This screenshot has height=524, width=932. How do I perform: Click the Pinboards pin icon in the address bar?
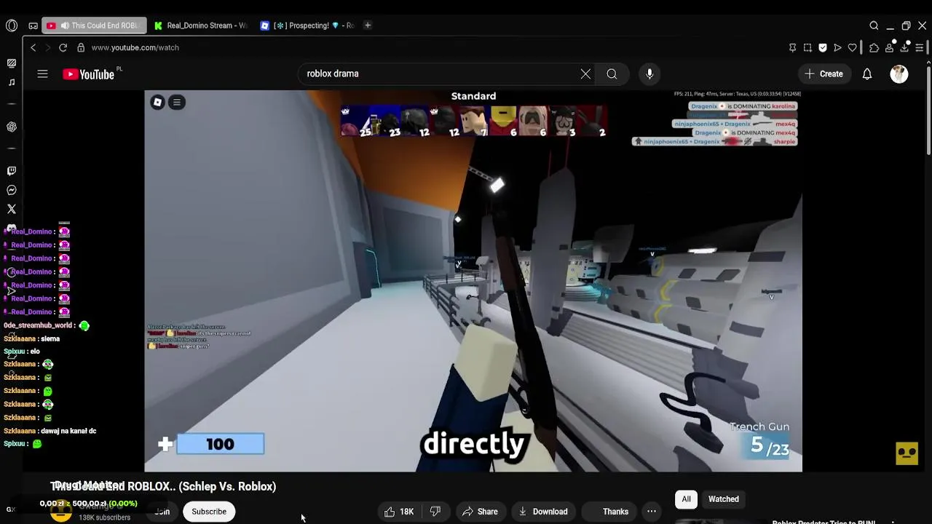tap(793, 47)
